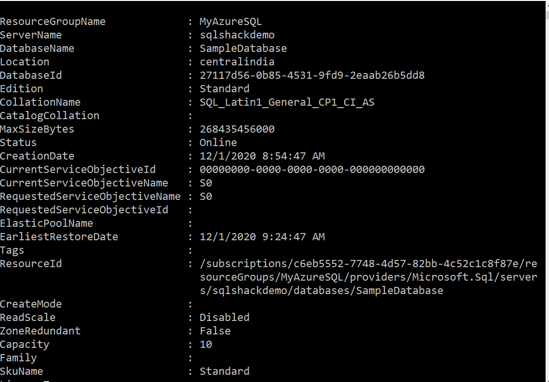549x382 pixels.
Task: Click the Edition value Standard
Action: 224,89
